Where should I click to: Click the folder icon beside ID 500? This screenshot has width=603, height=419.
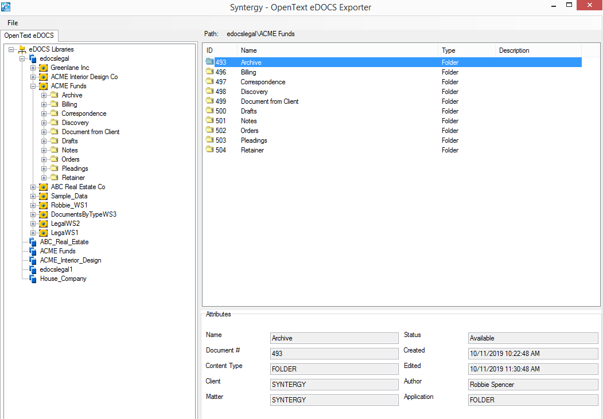(209, 111)
